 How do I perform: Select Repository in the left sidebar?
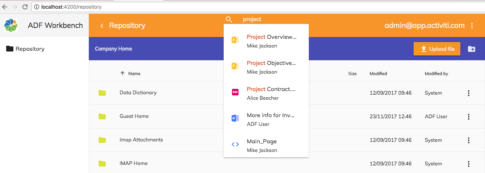[30, 49]
